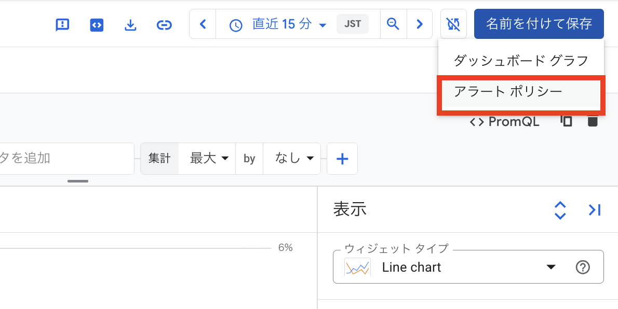
Task: Delete the query using the trash icon
Action: [x=593, y=121]
